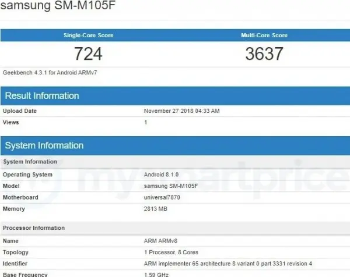Select Geekbench 4.3.1 for Android ARMv7 text

(50, 73)
